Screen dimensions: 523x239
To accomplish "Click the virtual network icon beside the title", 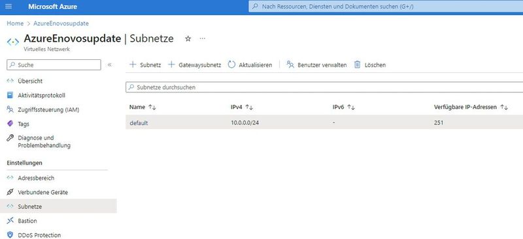I will (13, 42).
